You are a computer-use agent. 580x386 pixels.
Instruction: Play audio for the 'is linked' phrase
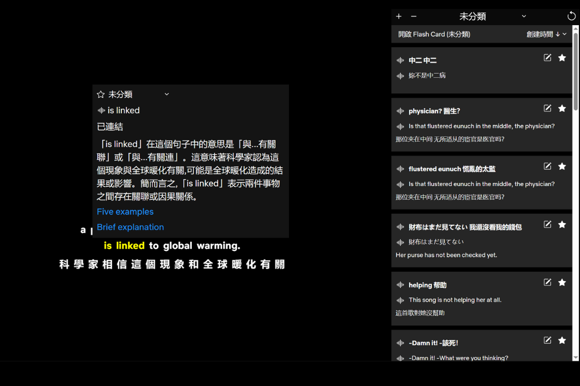point(101,110)
